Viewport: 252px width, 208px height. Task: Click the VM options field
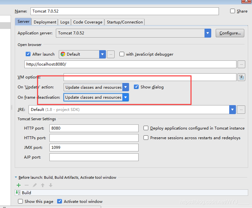point(150,77)
